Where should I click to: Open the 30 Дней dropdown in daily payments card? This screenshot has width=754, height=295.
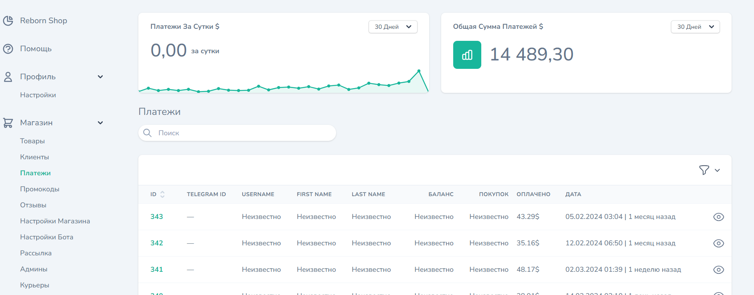click(x=393, y=27)
